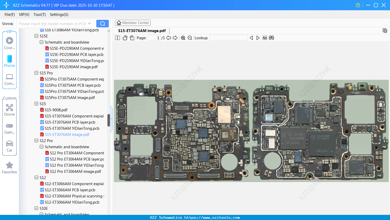Collapse the S12 Pro branch

36,141
